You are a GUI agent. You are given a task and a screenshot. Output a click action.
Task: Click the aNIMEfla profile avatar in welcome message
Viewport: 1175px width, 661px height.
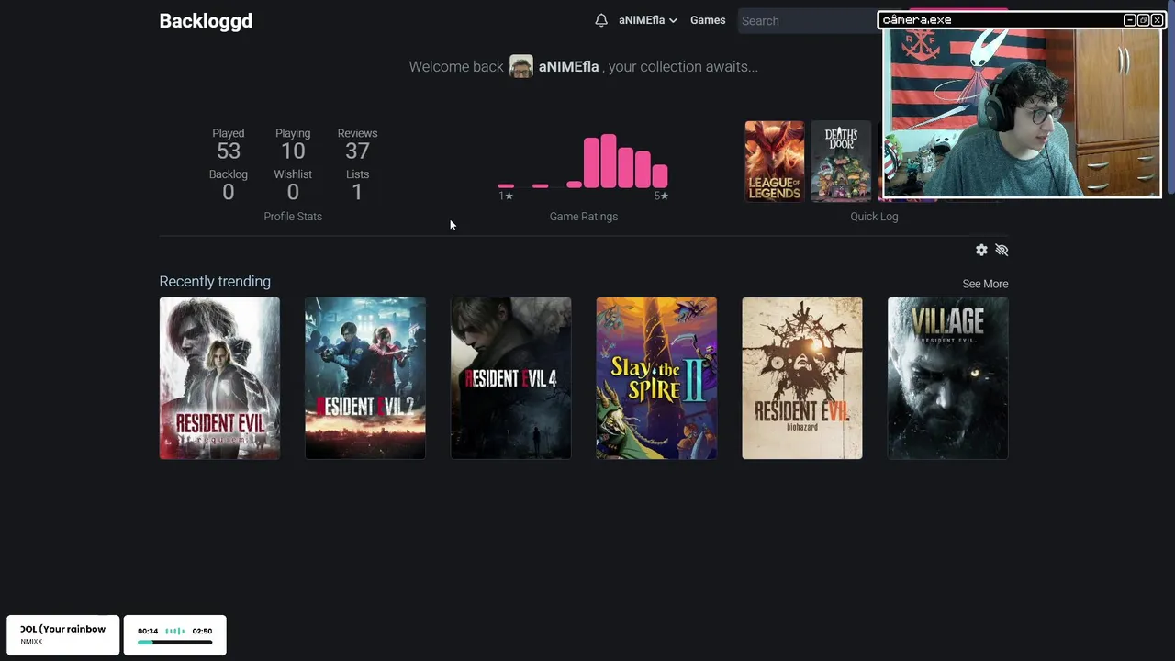coord(521,66)
